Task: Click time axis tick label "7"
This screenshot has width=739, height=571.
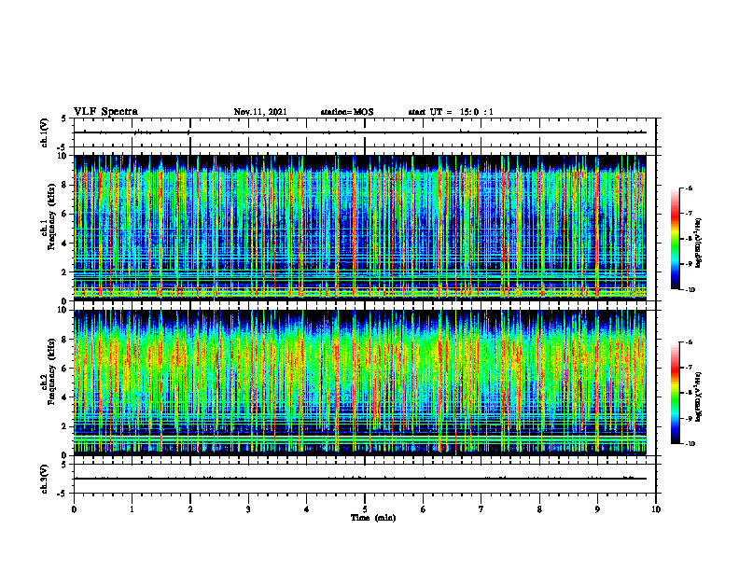Action: pos(481,509)
